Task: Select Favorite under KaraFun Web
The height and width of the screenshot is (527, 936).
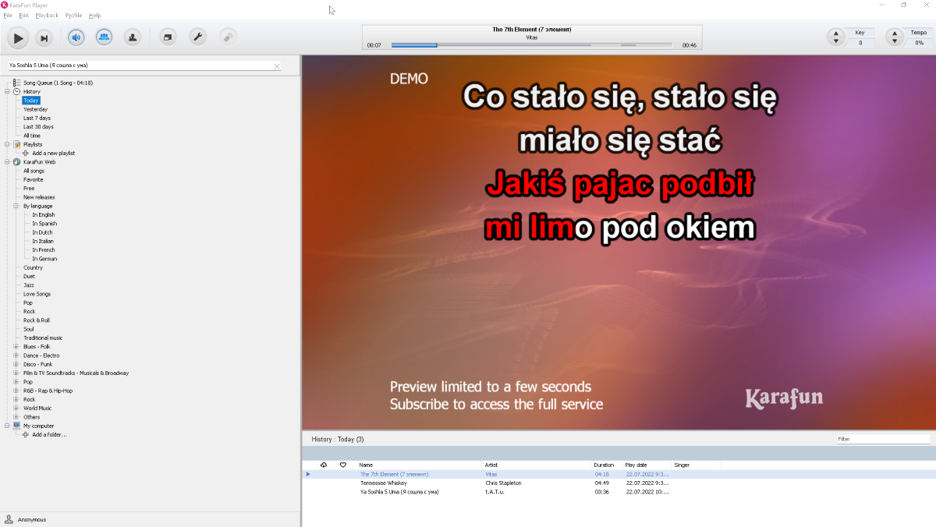Action: (33, 179)
